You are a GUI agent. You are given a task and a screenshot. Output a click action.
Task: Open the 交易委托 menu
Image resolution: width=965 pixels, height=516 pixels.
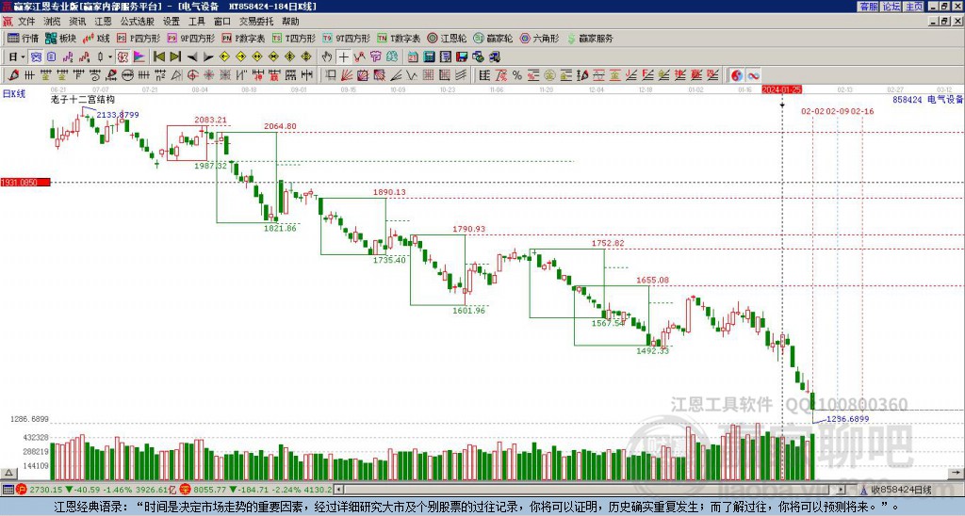tap(256, 22)
